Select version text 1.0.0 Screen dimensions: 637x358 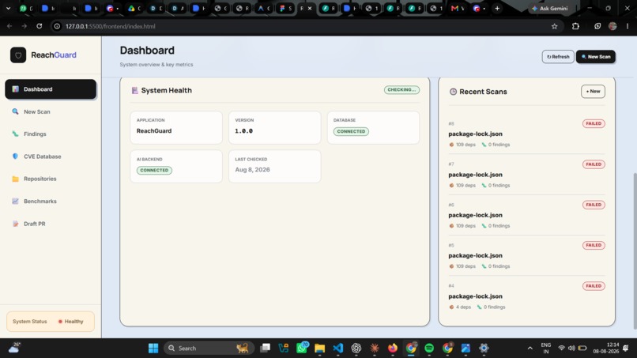(243, 131)
